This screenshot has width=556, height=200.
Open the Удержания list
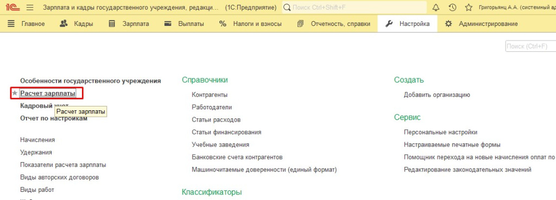pos(36,152)
